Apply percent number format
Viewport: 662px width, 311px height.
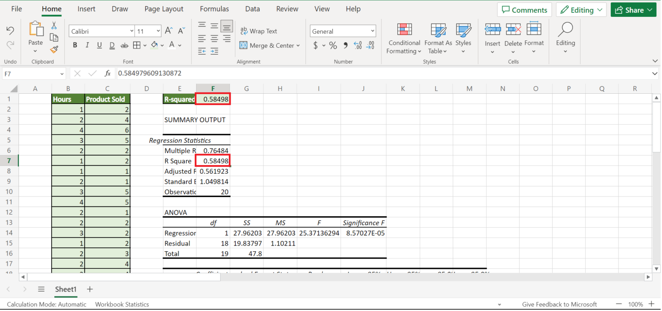point(333,45)
